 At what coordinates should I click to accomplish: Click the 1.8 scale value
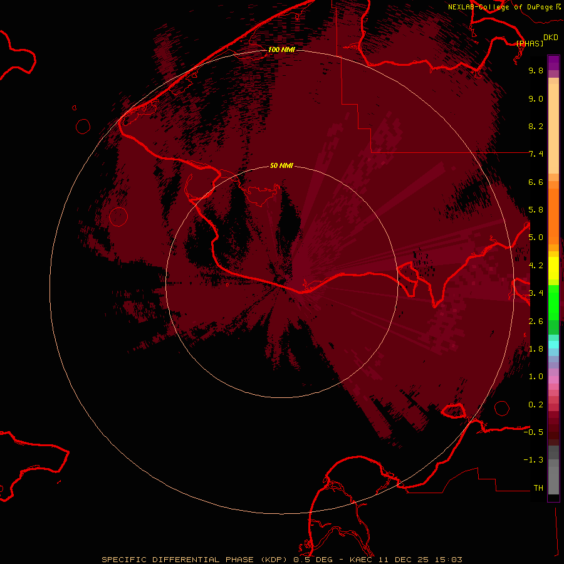(x=536, y=349)
